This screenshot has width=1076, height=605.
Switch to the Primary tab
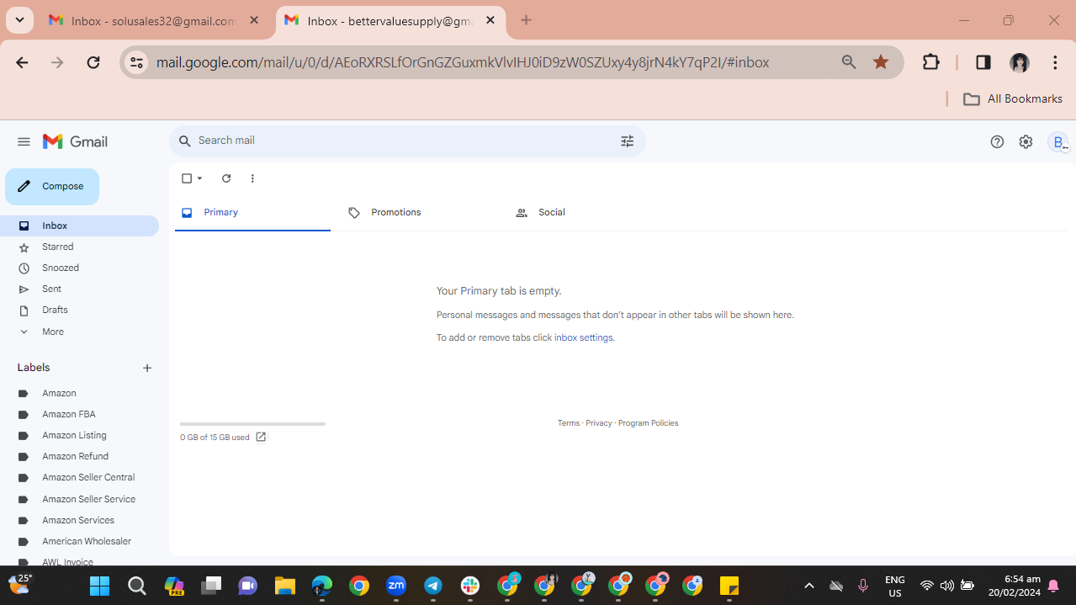tap(252, 213)
